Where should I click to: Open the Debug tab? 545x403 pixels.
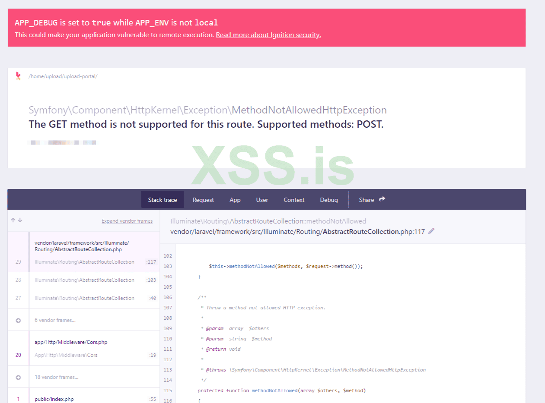point(329,200)
